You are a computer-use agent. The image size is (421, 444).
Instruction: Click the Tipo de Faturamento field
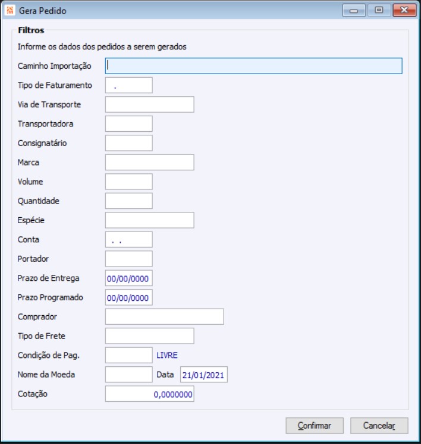click(x=128, y=85)
